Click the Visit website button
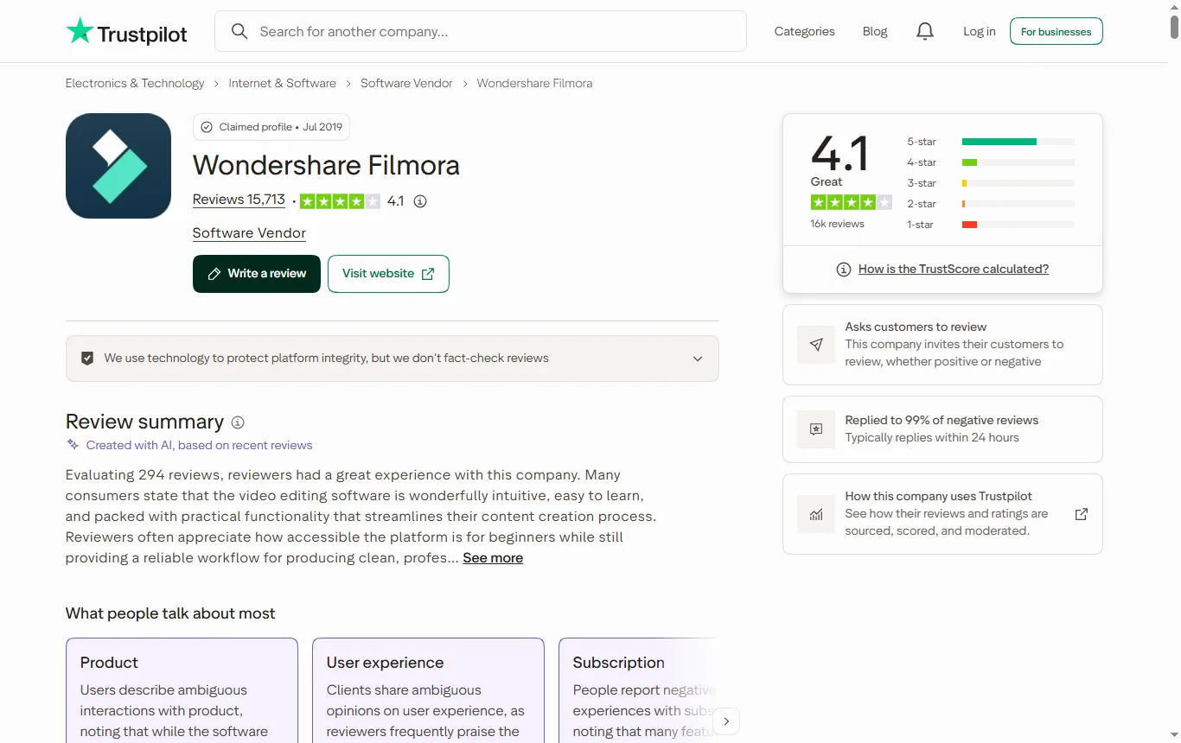 [388, 274]
